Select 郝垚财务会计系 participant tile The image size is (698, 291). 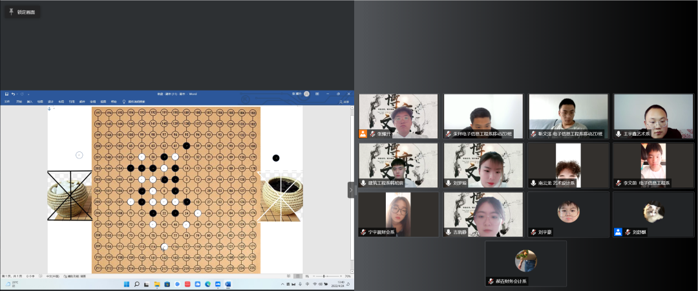(525, 263)
